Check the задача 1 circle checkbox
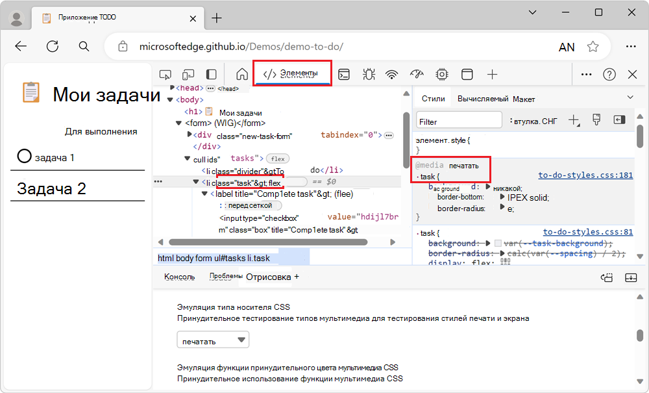649x393 pixels. click(25, 156)
